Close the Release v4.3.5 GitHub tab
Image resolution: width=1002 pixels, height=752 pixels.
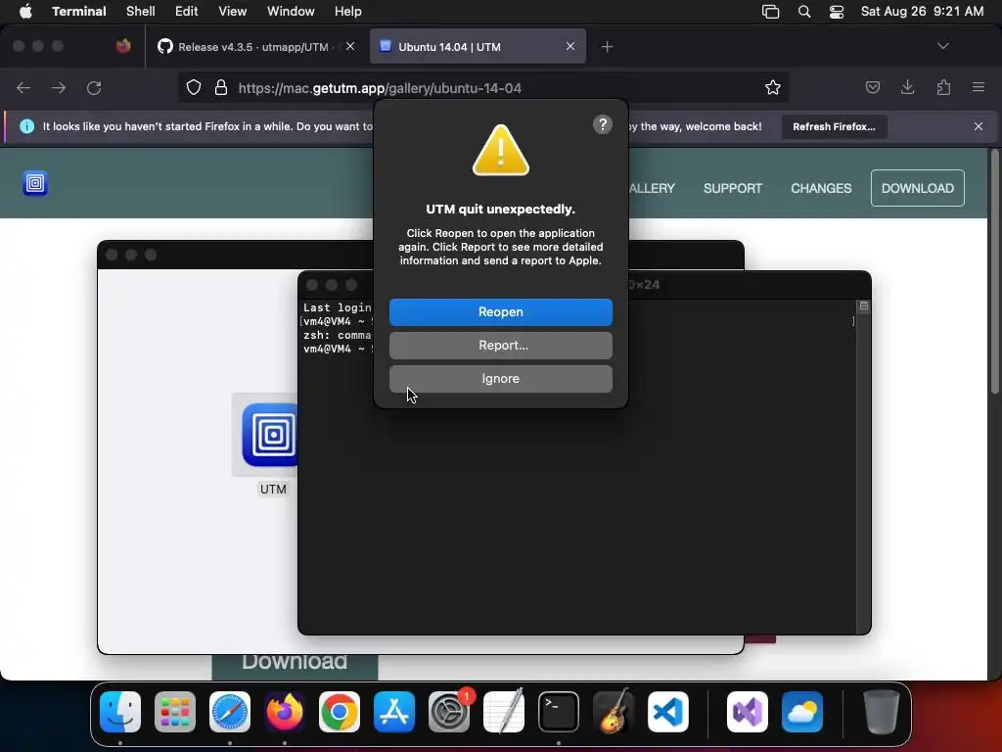(350, 46)
